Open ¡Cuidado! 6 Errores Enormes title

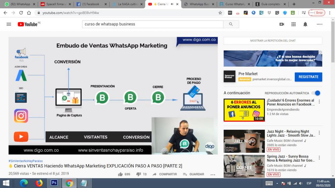290,102
